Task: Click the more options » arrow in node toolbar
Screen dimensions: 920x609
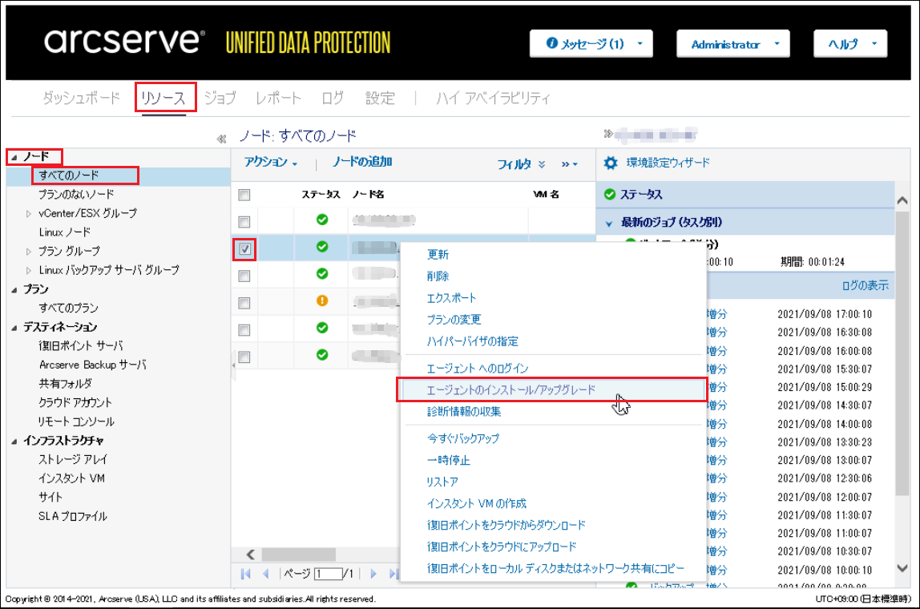Action: (569, 164)
